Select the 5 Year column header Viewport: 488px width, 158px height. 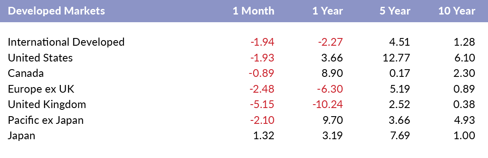click(395, 11)
